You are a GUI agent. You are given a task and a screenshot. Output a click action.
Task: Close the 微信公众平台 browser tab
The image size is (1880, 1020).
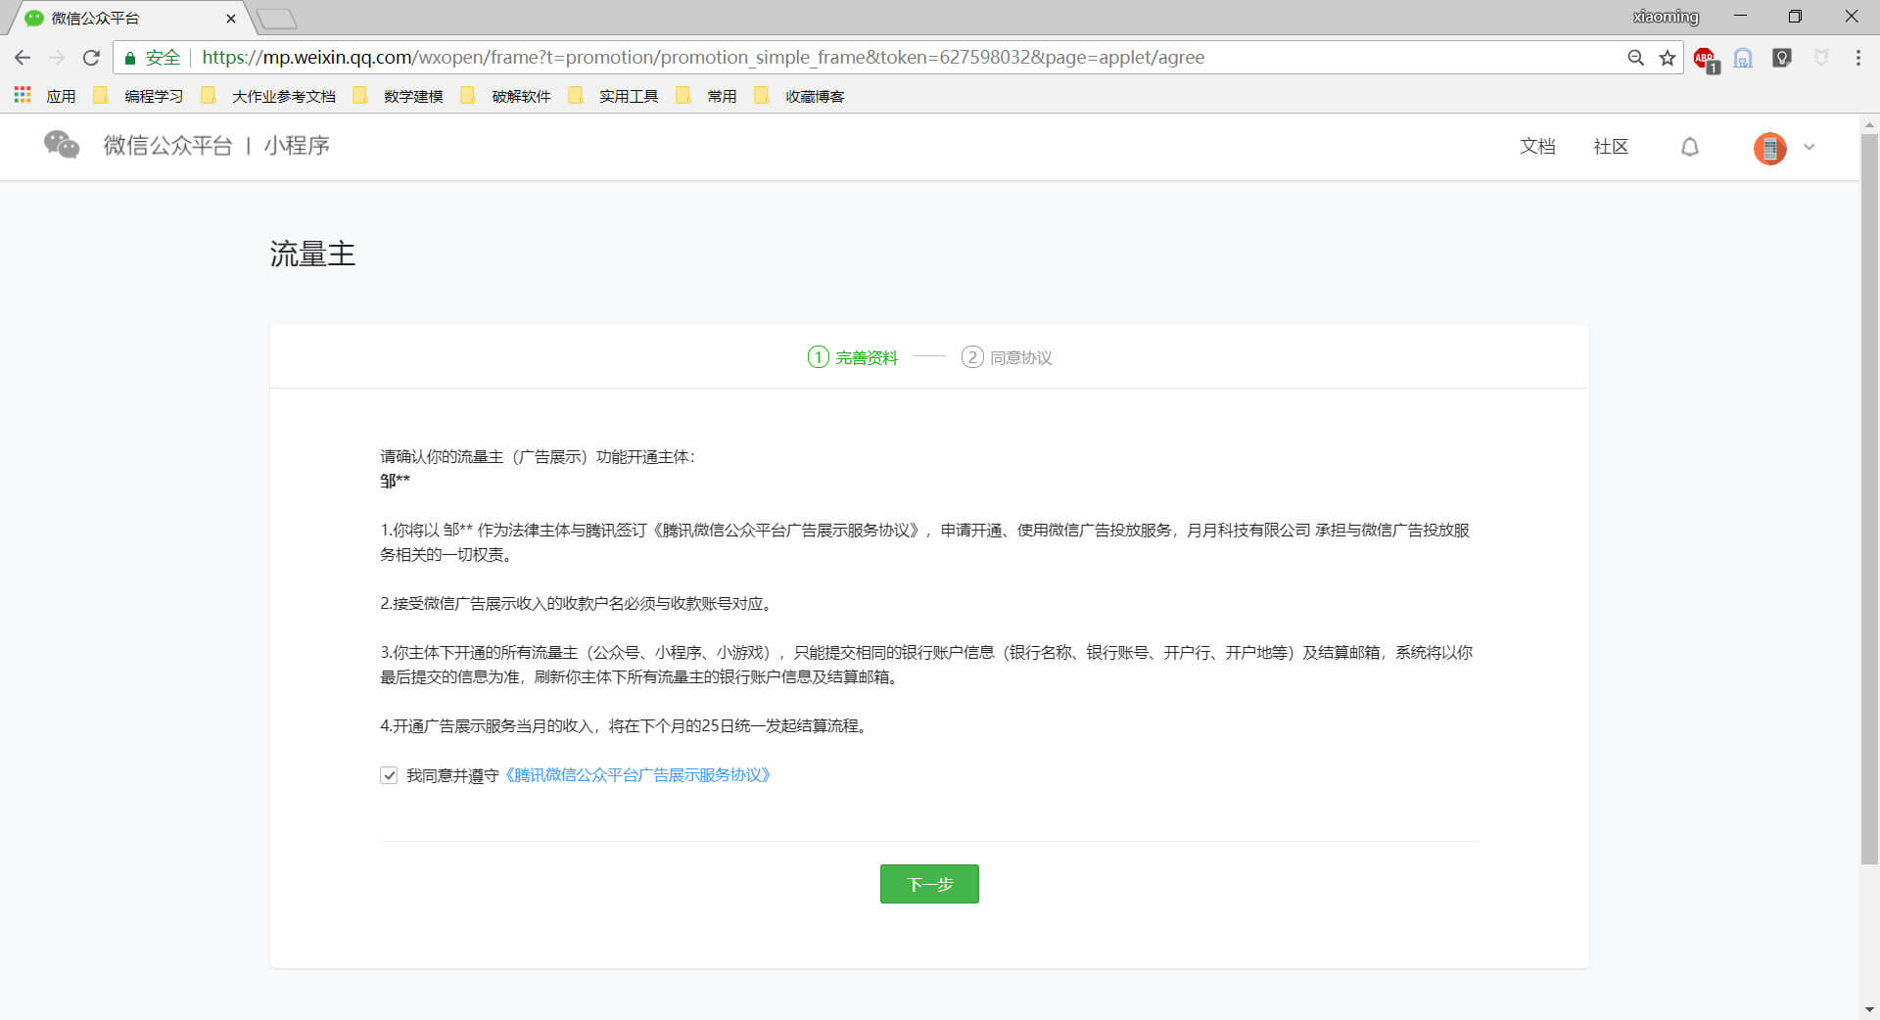(x=231, y=18)
